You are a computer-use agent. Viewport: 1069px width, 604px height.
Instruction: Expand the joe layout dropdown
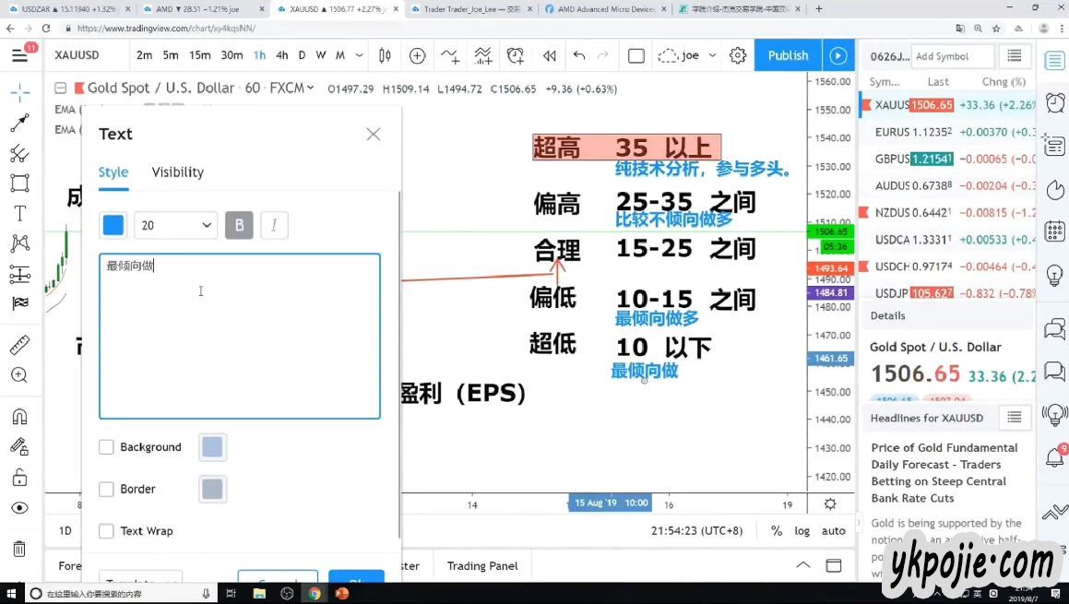click(x=712, y=55)
